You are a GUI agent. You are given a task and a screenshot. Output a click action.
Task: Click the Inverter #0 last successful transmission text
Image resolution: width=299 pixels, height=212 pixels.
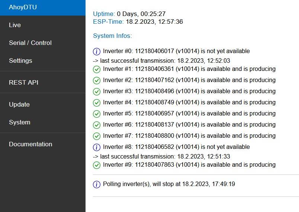(161, 61)
